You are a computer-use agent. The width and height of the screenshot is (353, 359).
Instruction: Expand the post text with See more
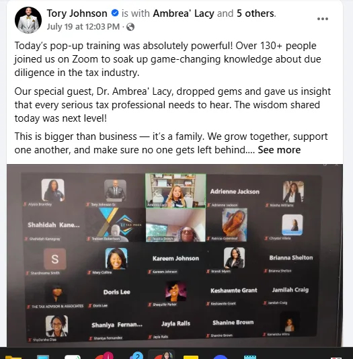tap(279, 150)
